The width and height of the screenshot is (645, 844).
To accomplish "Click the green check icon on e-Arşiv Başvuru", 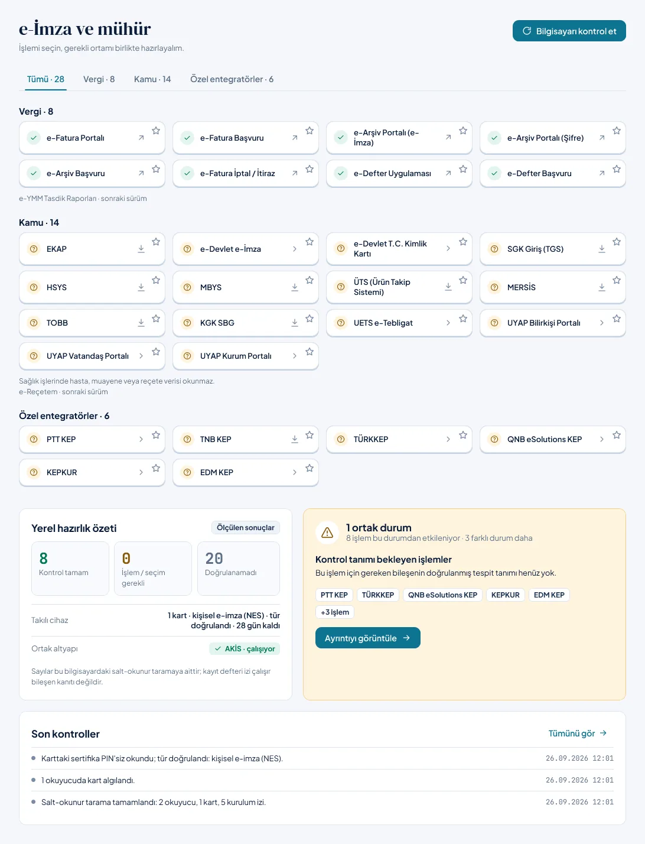I will click(x=34, y=173).
